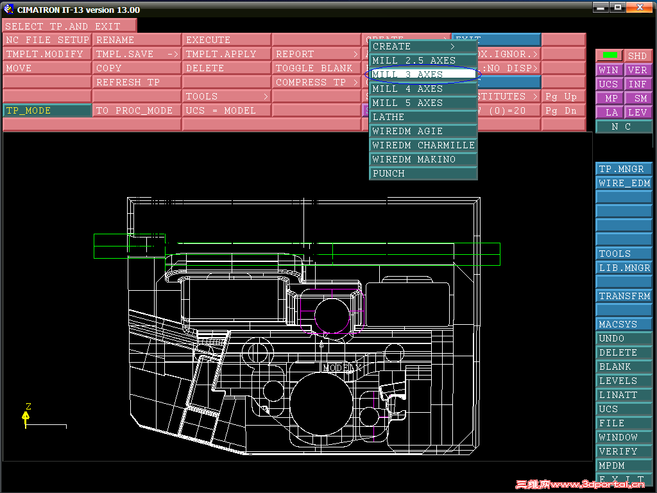Click the green color indicator swatch
Image resolution: width=657 pixels, height=493 pixels.
click(610, 55)
